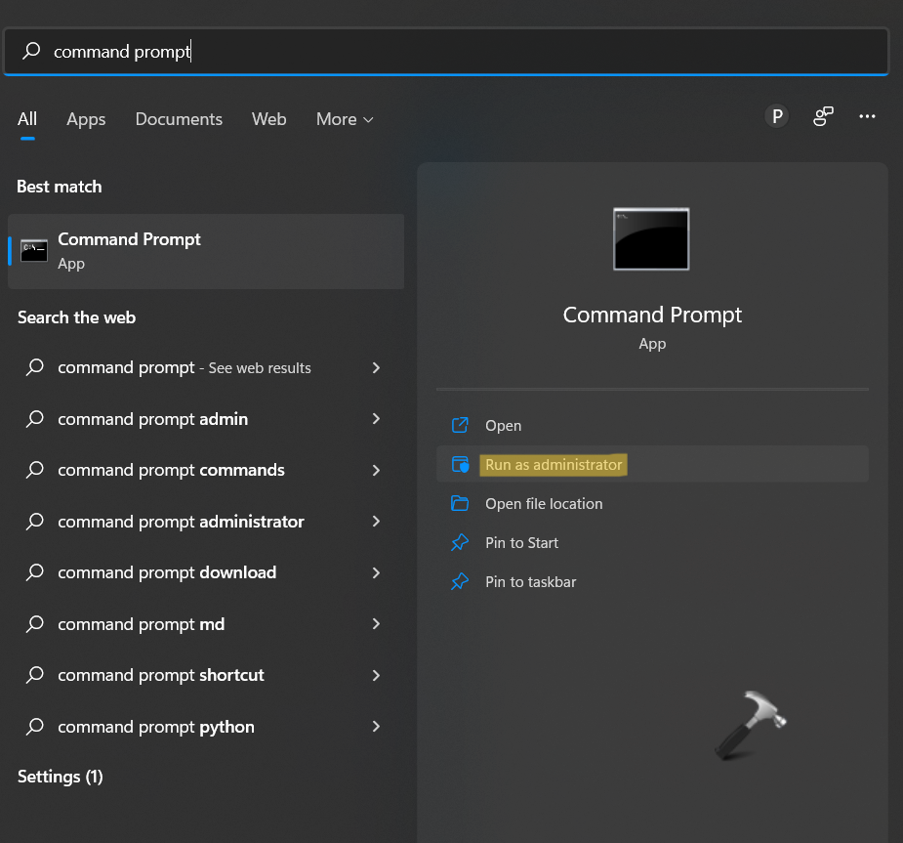Click the Run as administrator shield icon
Screen dimensions: 903x843
[460, 465]
